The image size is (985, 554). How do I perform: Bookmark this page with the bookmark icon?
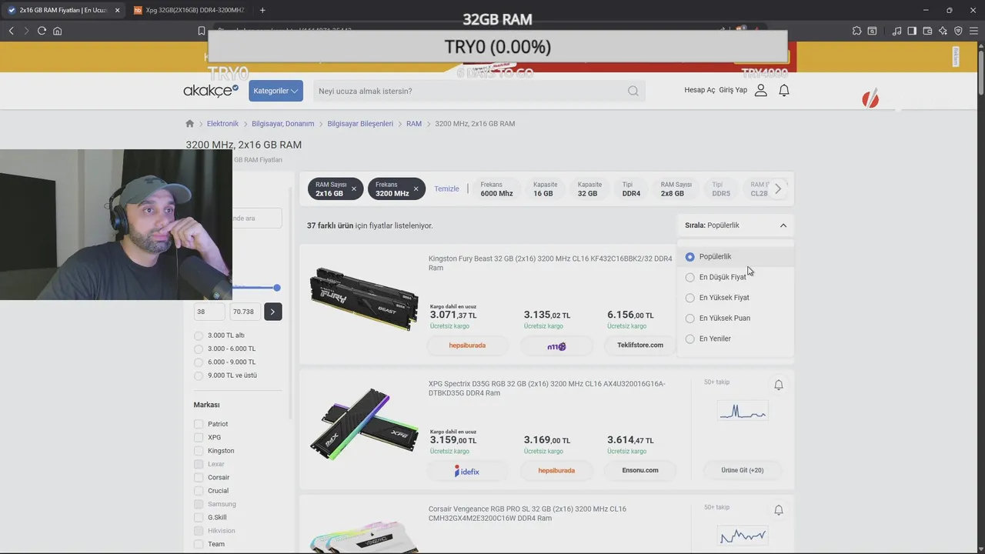[x=202, y=31]
